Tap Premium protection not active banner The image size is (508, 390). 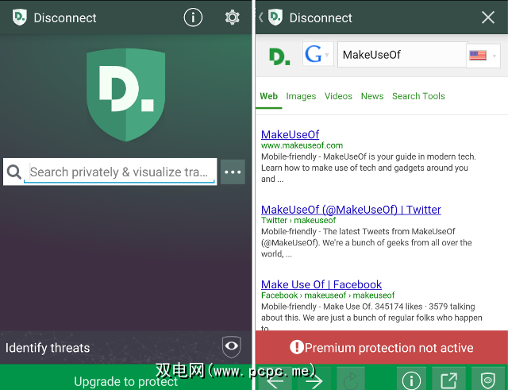pos(382,347)
